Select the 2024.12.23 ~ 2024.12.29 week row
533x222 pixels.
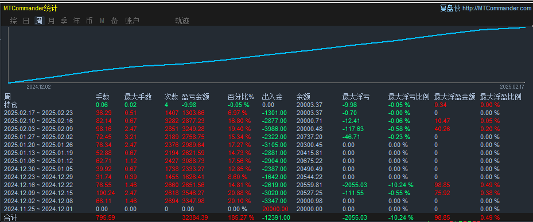[266, 177]
